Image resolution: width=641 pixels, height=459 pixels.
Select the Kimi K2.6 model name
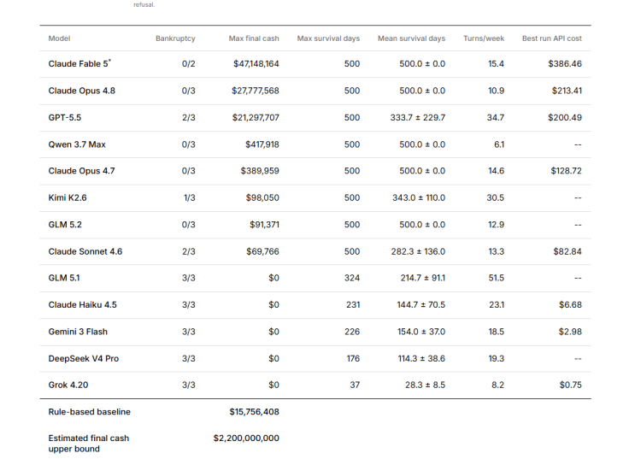pyautogui.click(x=68, y=197)
